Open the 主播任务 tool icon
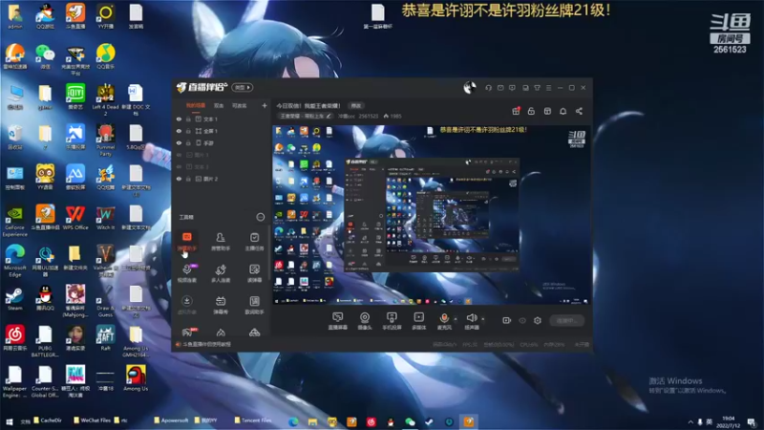Screen dimensions: 764x430 tap(254, 241)
